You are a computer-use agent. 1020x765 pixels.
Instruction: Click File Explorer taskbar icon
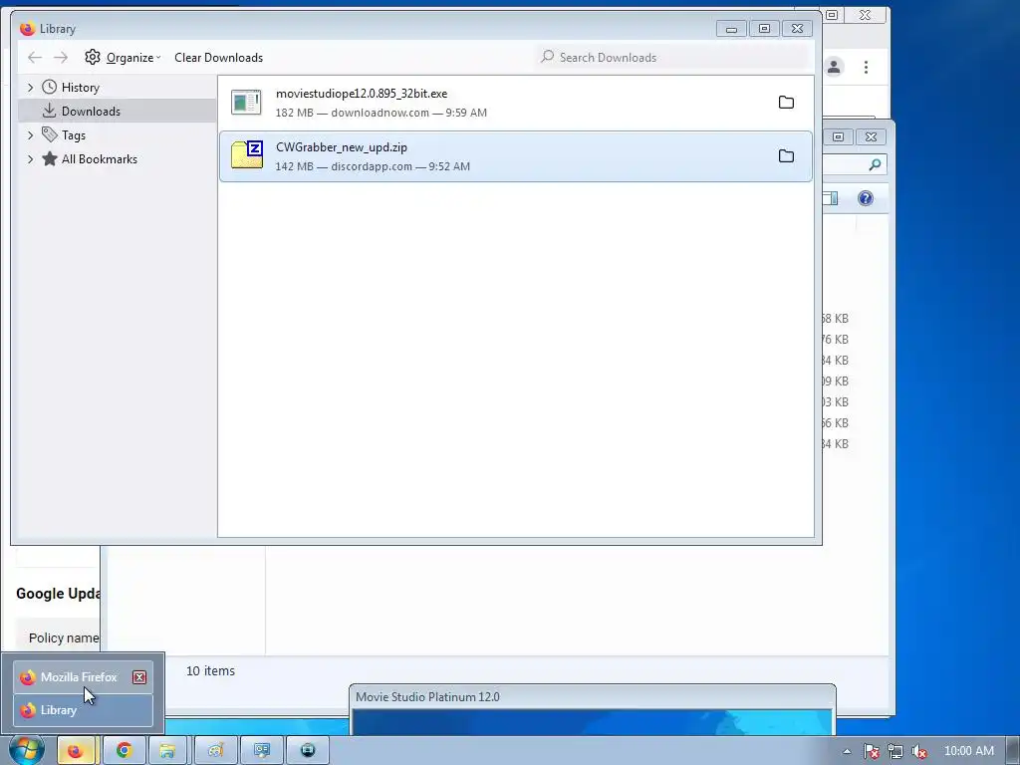tap(167, 751)
